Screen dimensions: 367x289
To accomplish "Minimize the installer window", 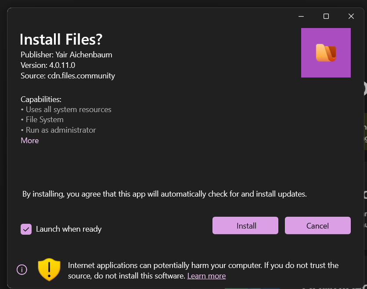I will point(301,16).
